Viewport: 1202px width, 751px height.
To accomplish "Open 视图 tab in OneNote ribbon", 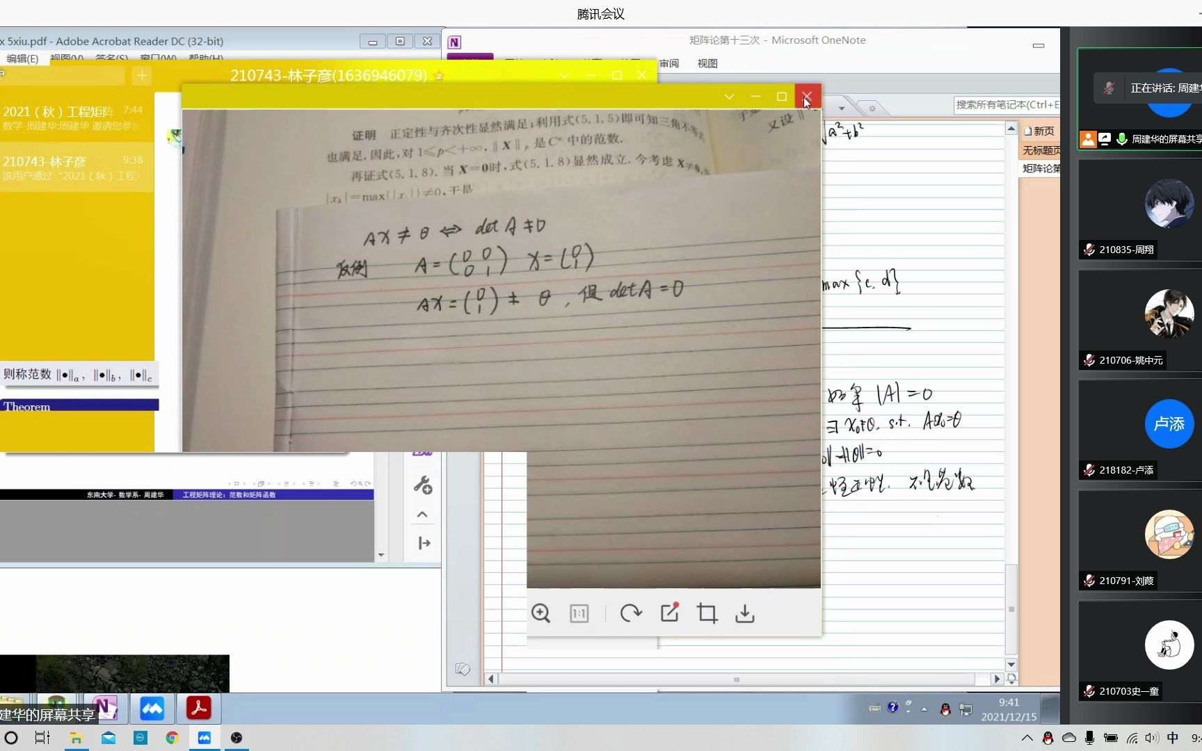I will 707,63.
